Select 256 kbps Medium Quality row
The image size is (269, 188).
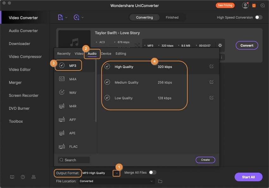158,82
